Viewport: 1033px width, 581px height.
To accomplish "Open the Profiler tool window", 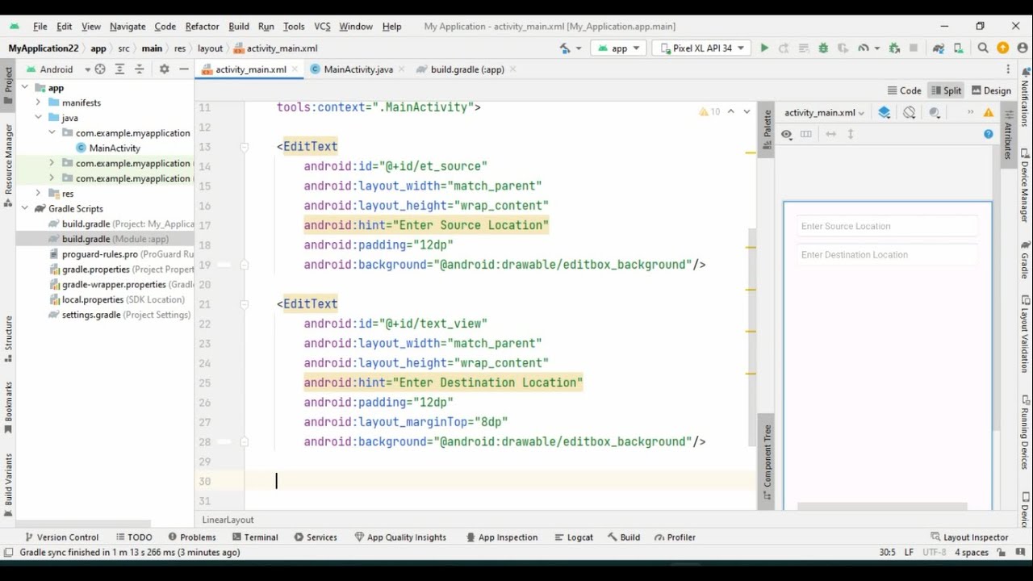I will [x=675, y=537].
